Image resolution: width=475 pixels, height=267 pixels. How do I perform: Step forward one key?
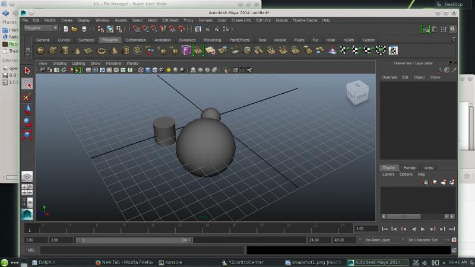point(433,229)
